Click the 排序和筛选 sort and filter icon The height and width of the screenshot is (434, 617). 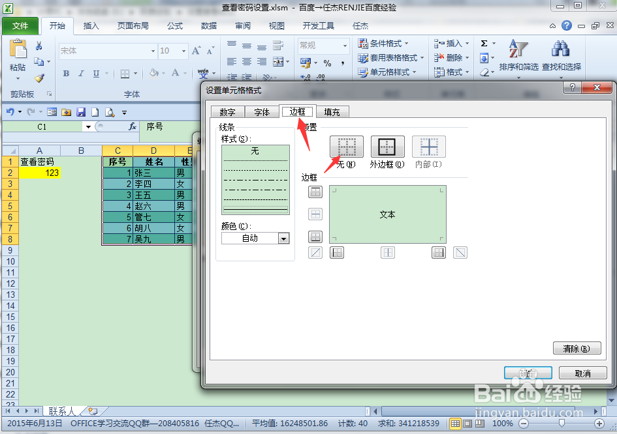pos(519,55)
